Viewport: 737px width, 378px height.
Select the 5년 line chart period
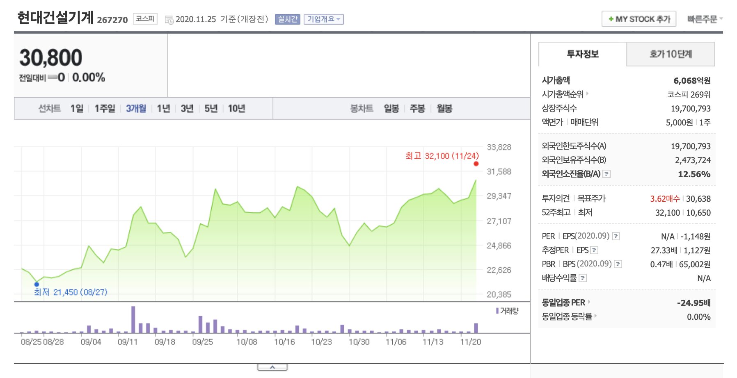click(211, 109)
